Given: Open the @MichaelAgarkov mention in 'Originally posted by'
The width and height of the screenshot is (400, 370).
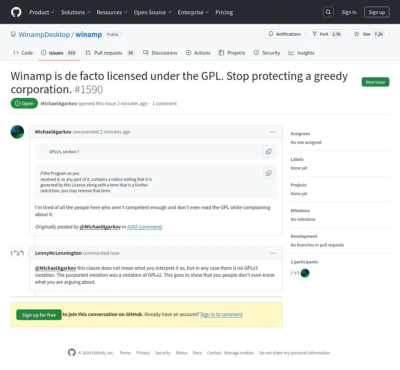Looking at the screenshot, I should click(100, 227).
